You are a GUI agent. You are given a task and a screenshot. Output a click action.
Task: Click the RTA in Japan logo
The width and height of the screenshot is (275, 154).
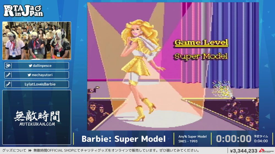click(23, 11)
